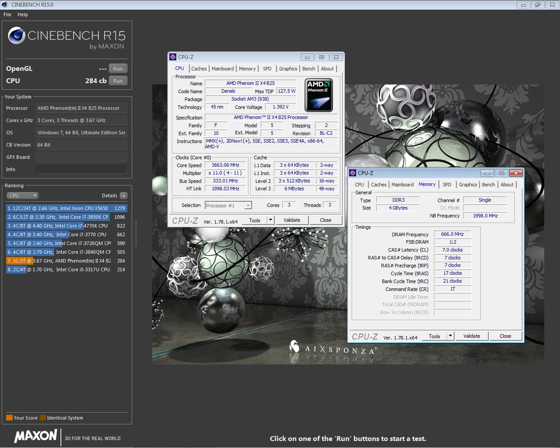This screenshot has height=448, width=560.
Task: Click the ranking panel splitter handle
Action: 136,234
